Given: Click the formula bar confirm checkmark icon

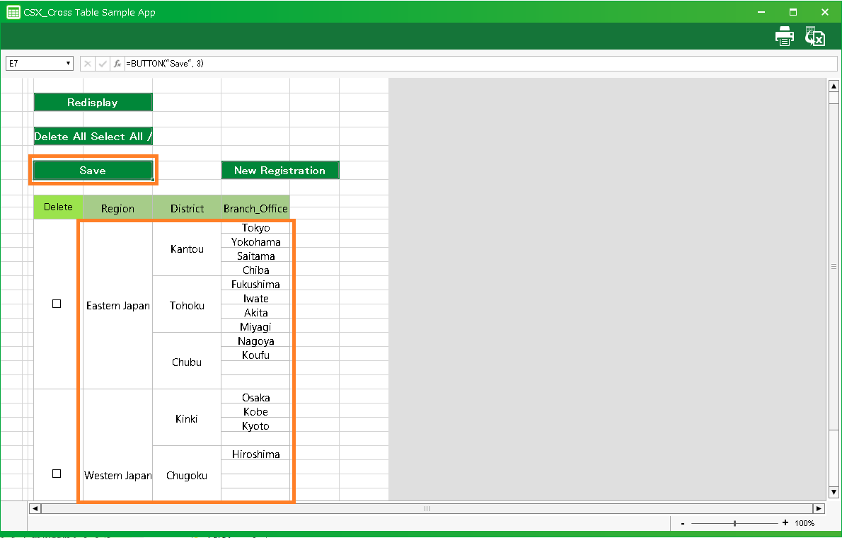Looking at the screenshot, I should 103,64.
